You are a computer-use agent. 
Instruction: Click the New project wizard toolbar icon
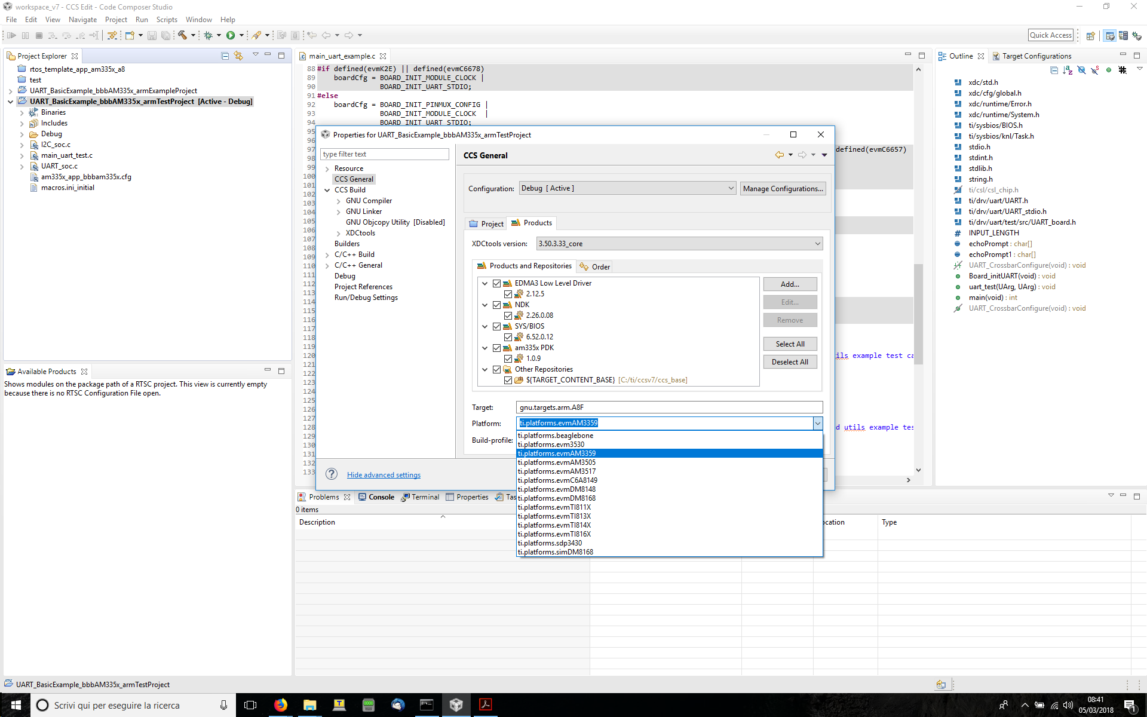[x=130, y=35]
